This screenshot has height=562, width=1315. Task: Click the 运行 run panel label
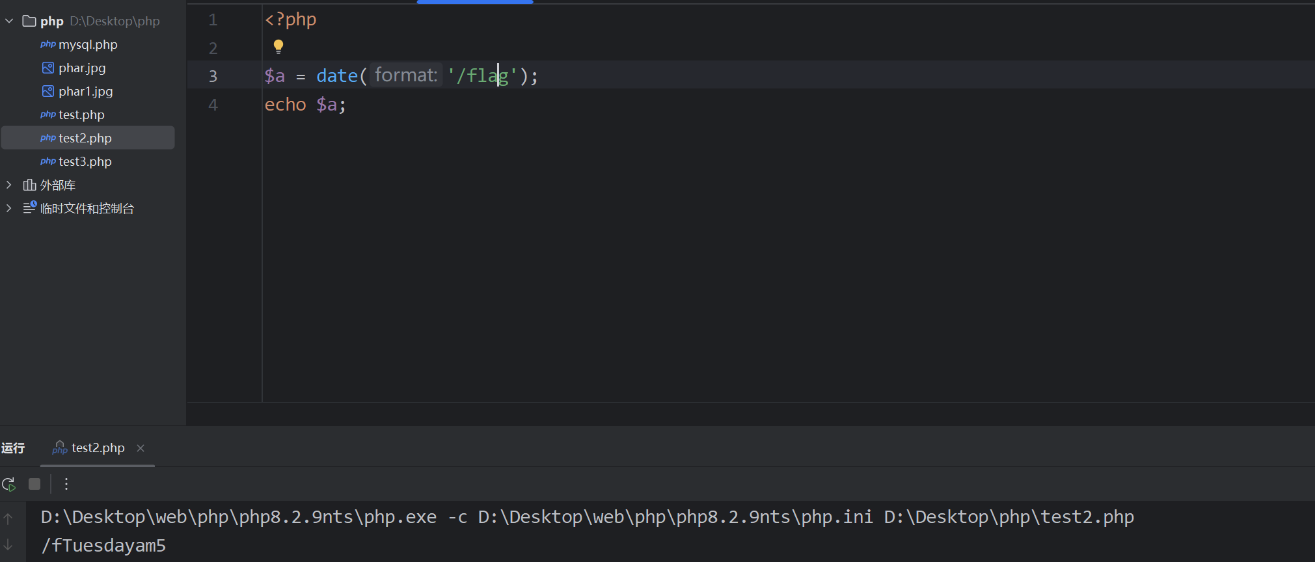13,448
